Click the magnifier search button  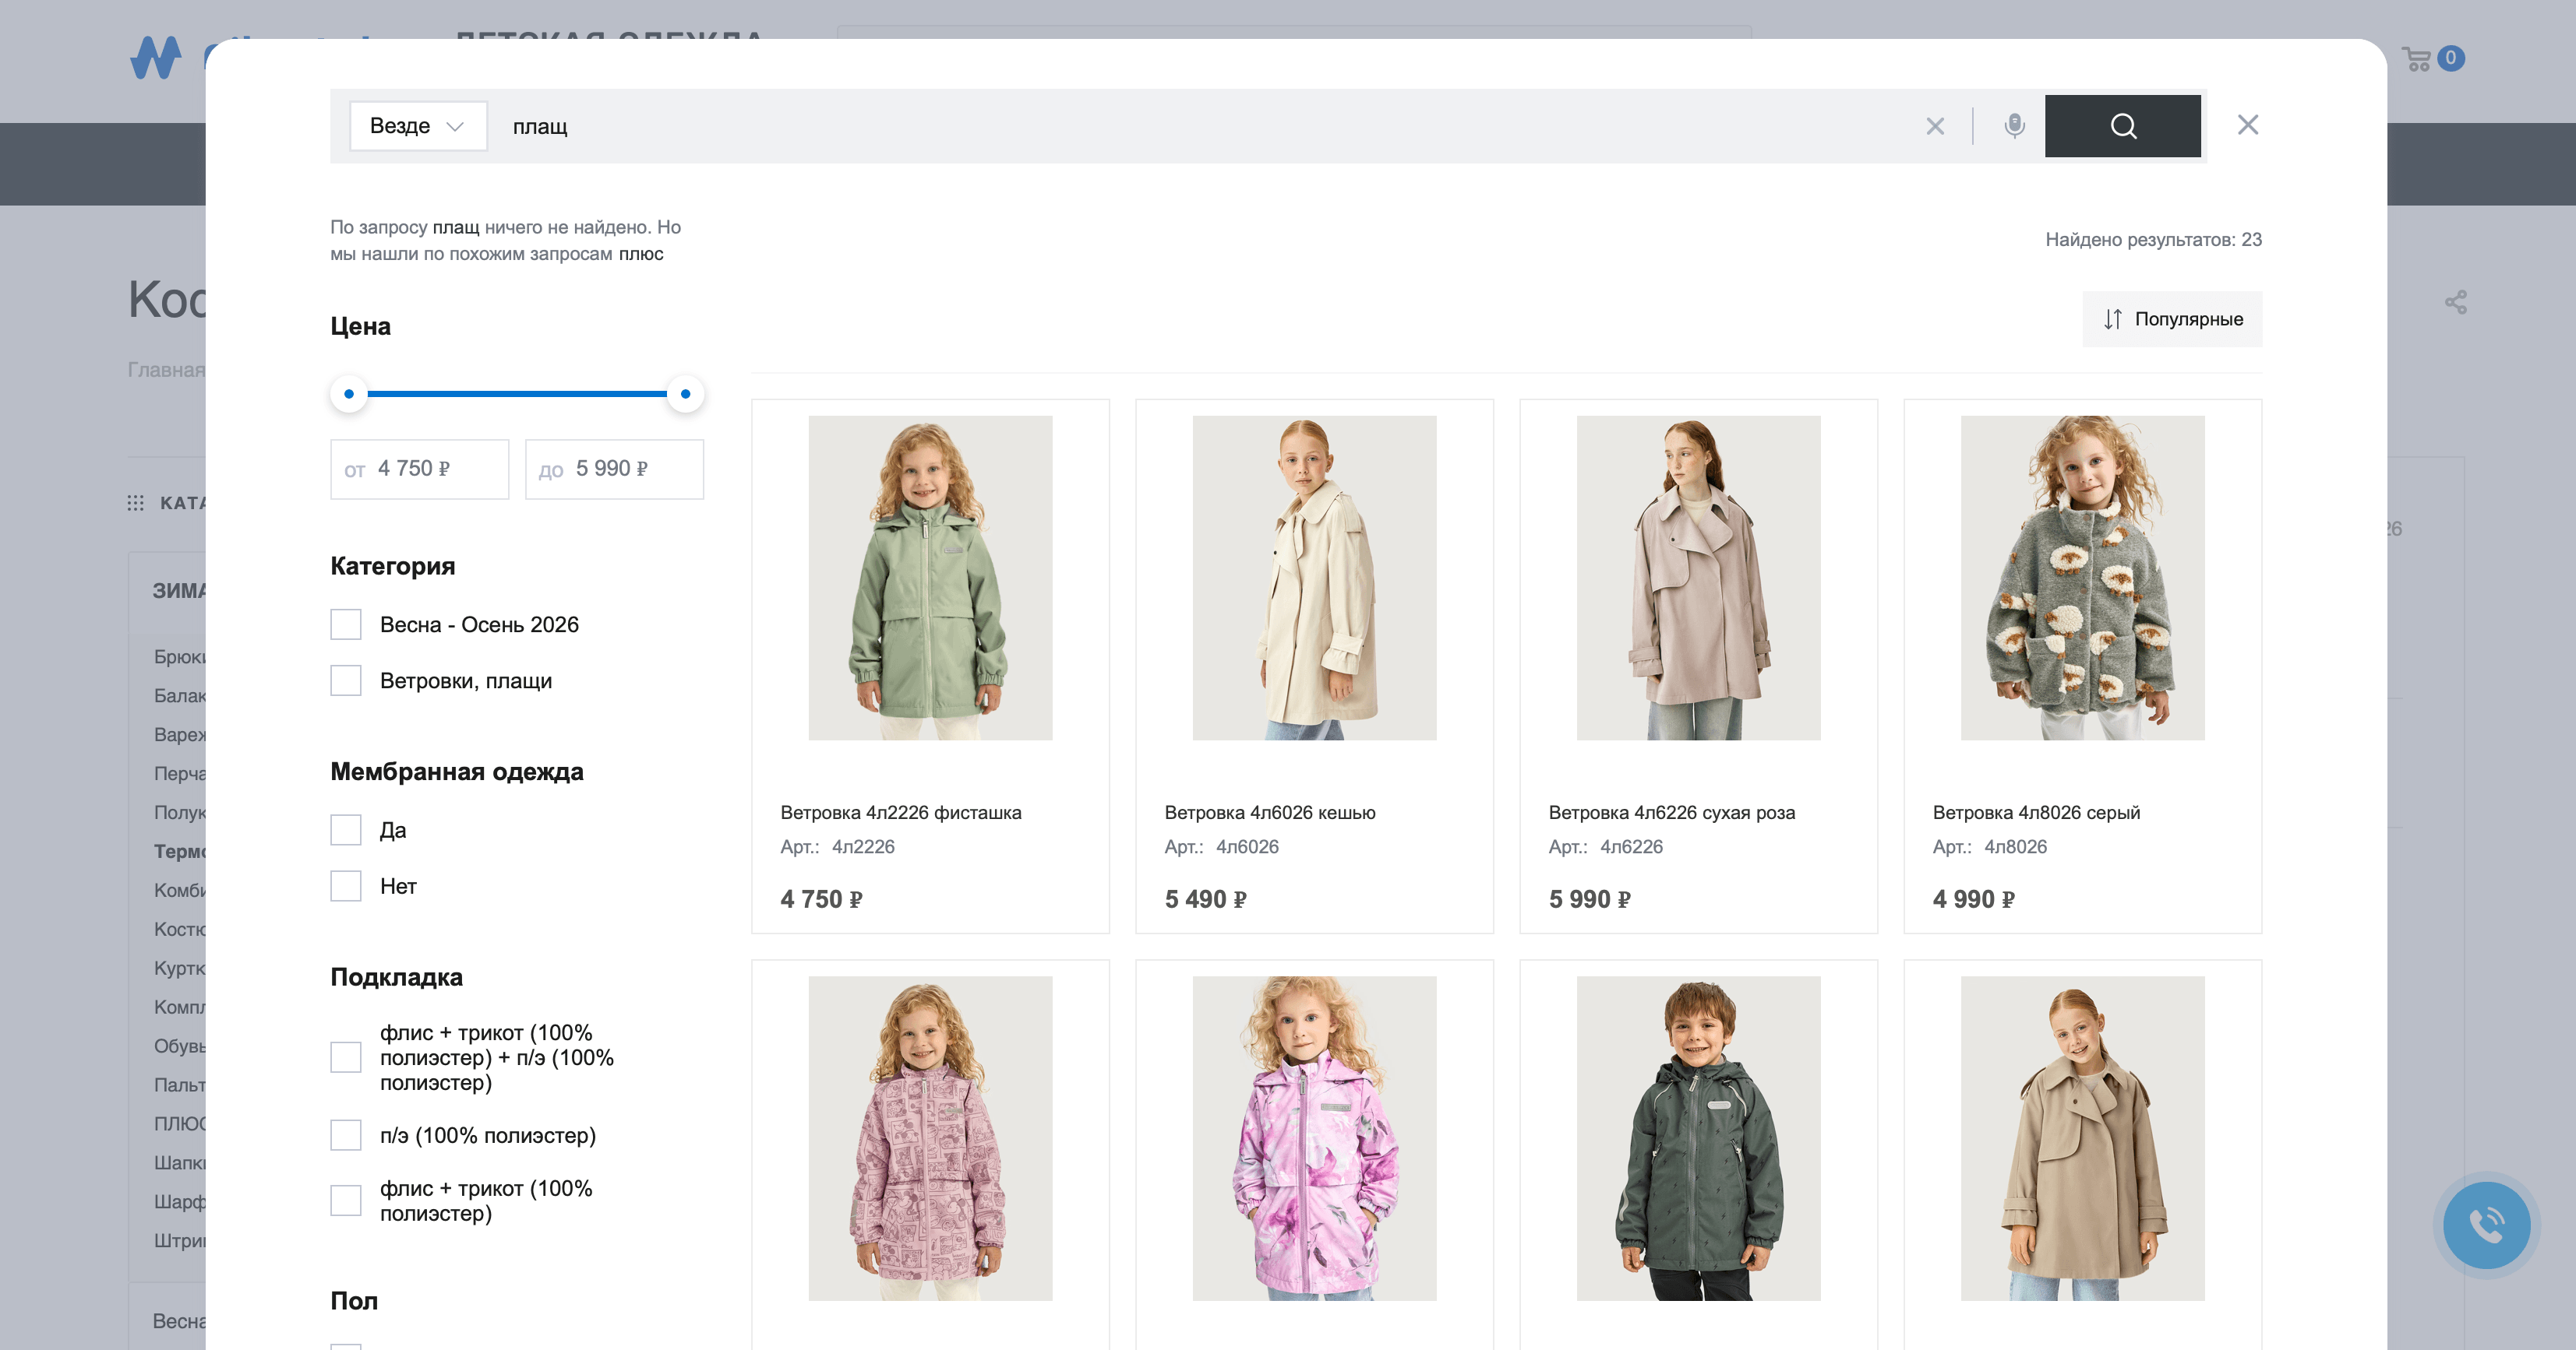tap(2122, 126)
